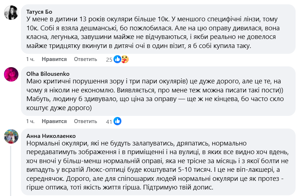Open Olha Bilousenko's pink avatar
This screenshot has height=196, width=301.
coord(11,74)
